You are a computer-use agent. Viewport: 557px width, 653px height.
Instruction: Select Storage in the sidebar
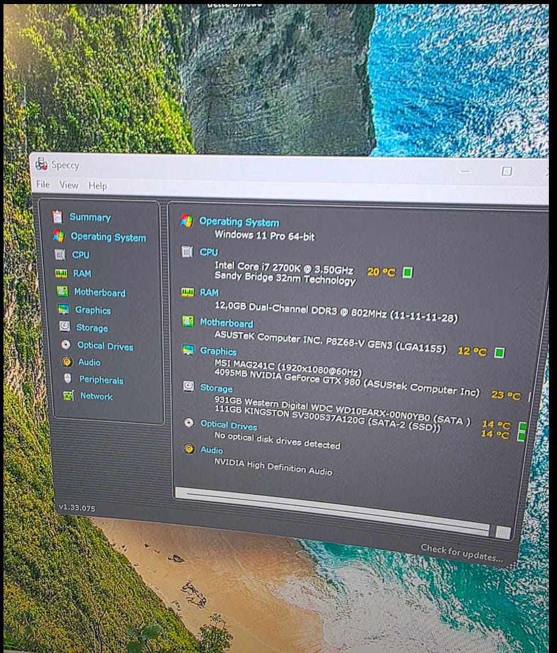pos(92,328)
